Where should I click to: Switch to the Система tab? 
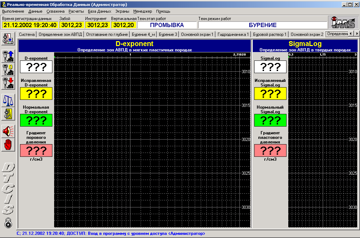[x=27, y=34]
